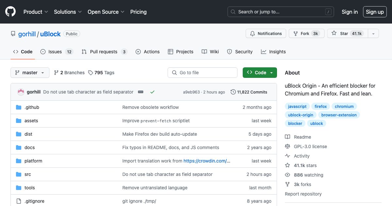Click the commit history clock icon
The image size is (392, 206).
tap(233, 92)
